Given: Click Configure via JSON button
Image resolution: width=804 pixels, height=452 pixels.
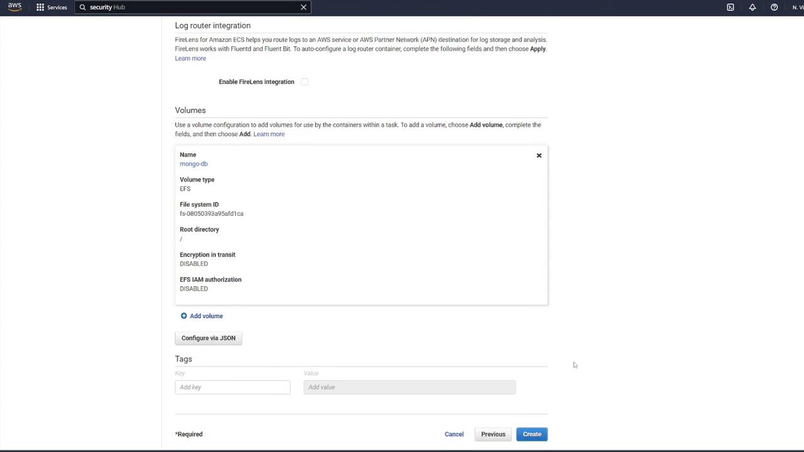Looking at the screenshot, I should tap(209, 338).
